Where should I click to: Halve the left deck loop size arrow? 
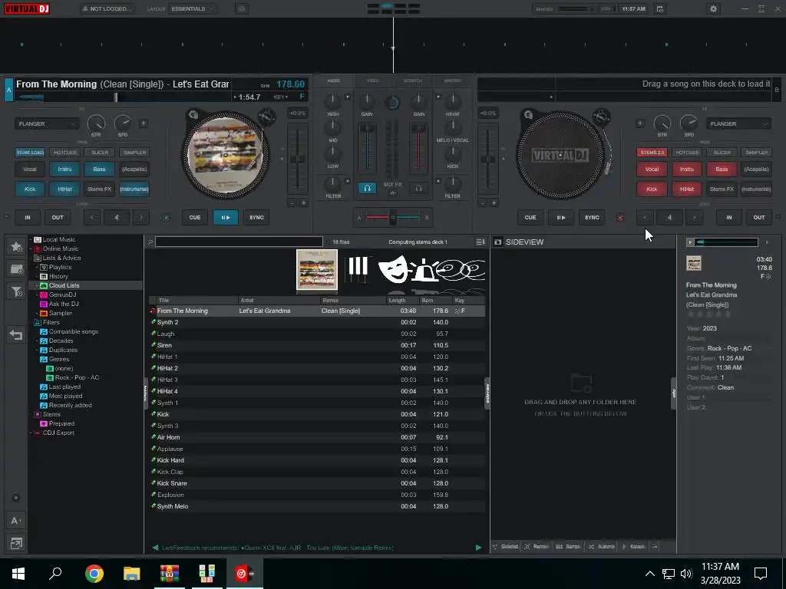pyautogui.click(x=92, y=217)
